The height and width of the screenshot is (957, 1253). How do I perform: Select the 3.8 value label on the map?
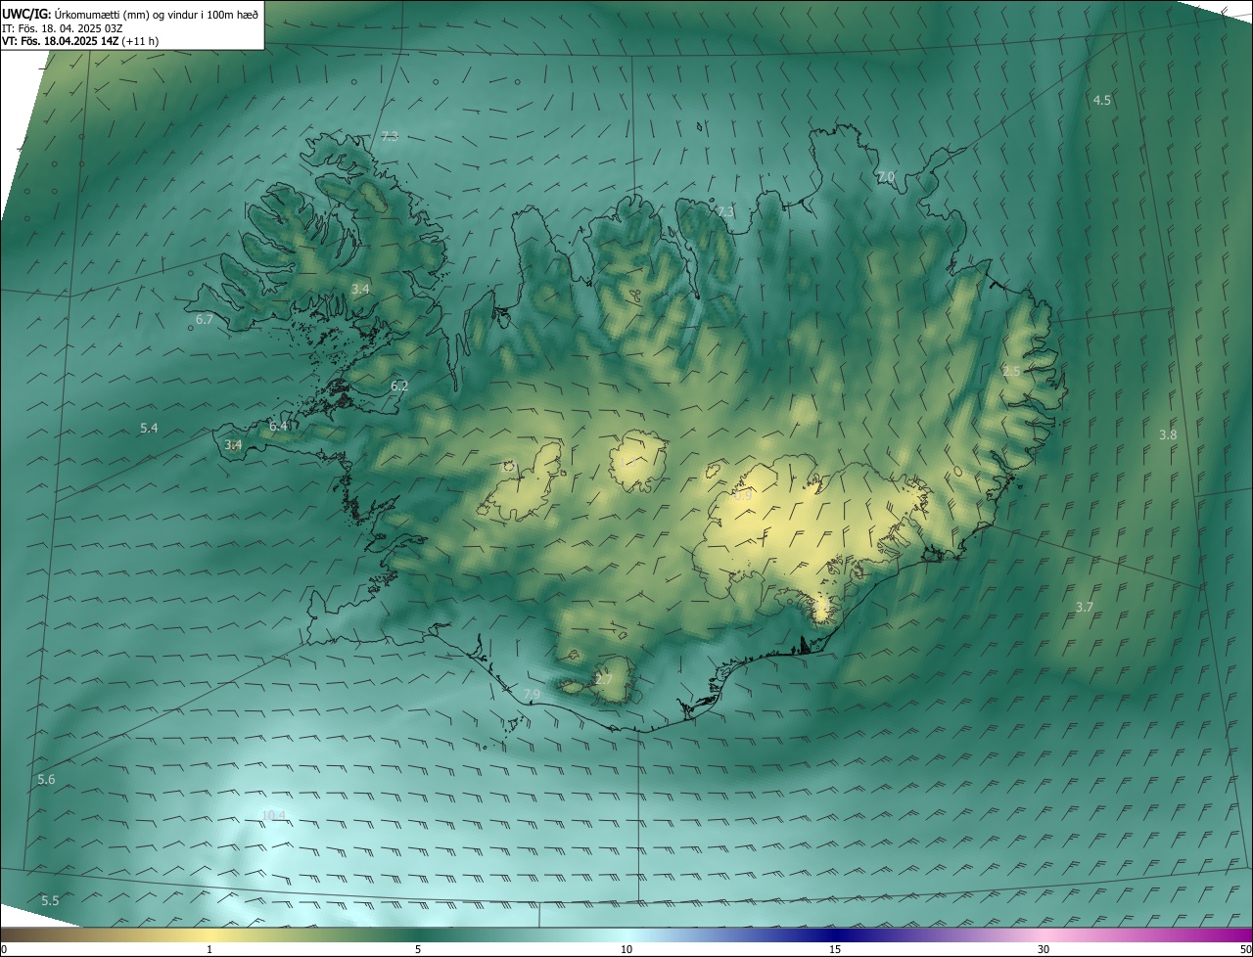pos(1168,435)
